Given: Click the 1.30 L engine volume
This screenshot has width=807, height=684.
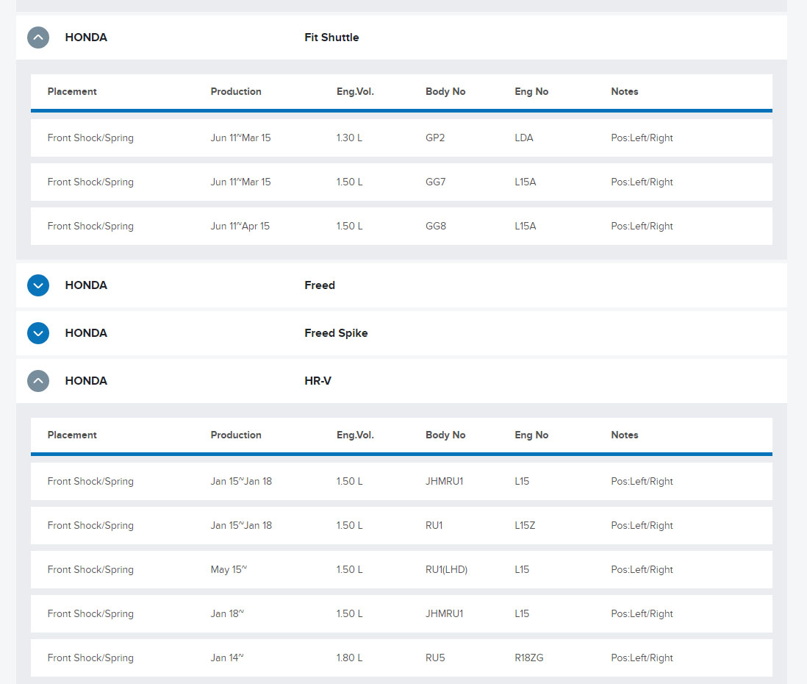Looking at the screenshot, I should tap(349, 138).
